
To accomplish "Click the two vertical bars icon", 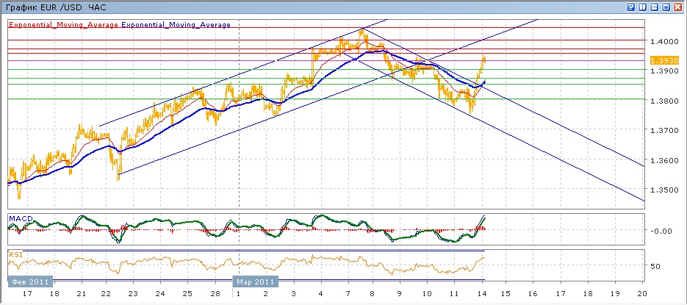I will point(643,7).
